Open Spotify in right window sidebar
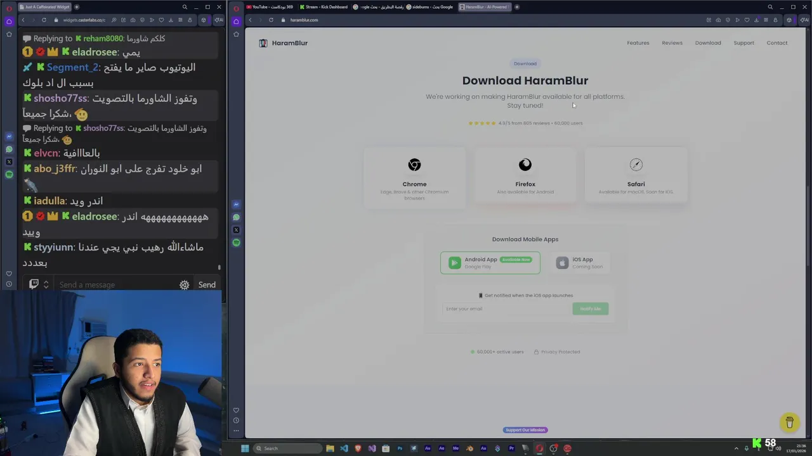812x456 pixels. coord(236,243)
